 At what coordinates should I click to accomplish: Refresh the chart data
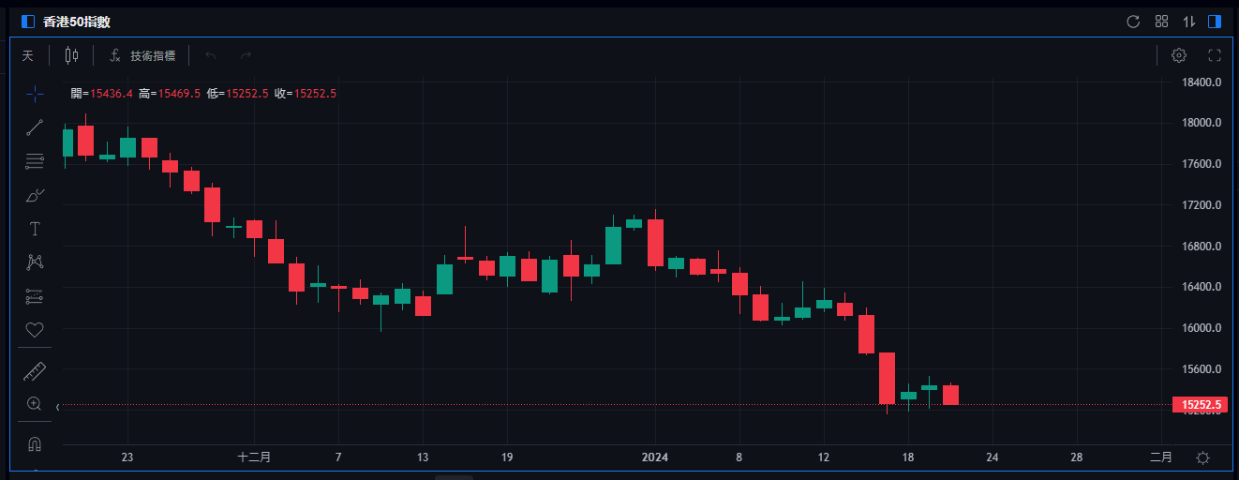click(1133, 22)
